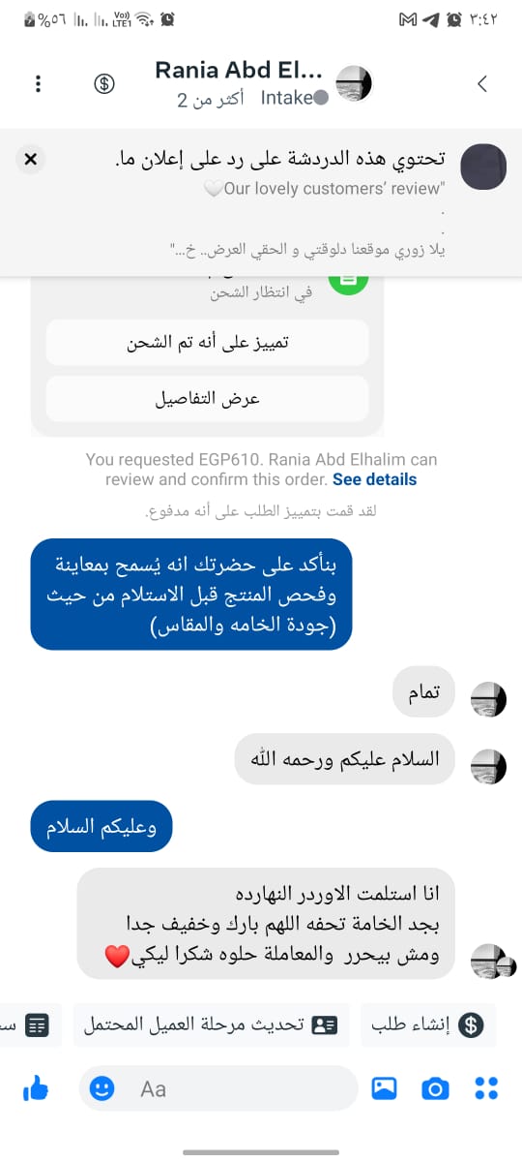522x1162 pixels.
Task: Open the camera icon
Action: [436, 1088]
